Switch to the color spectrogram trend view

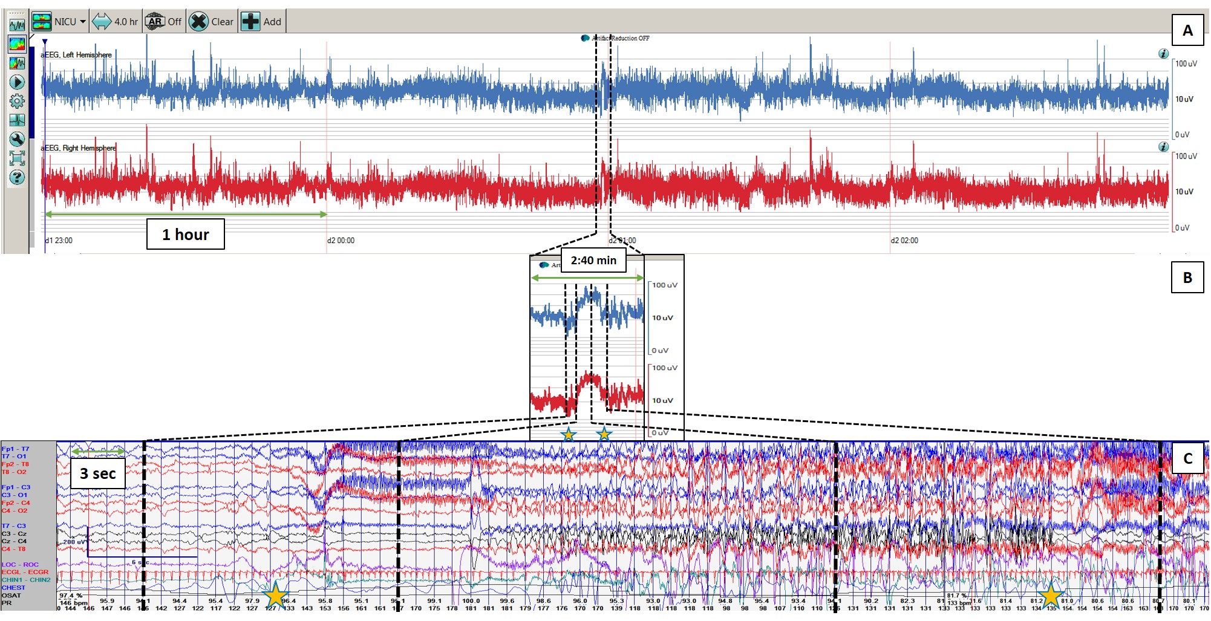17,44
